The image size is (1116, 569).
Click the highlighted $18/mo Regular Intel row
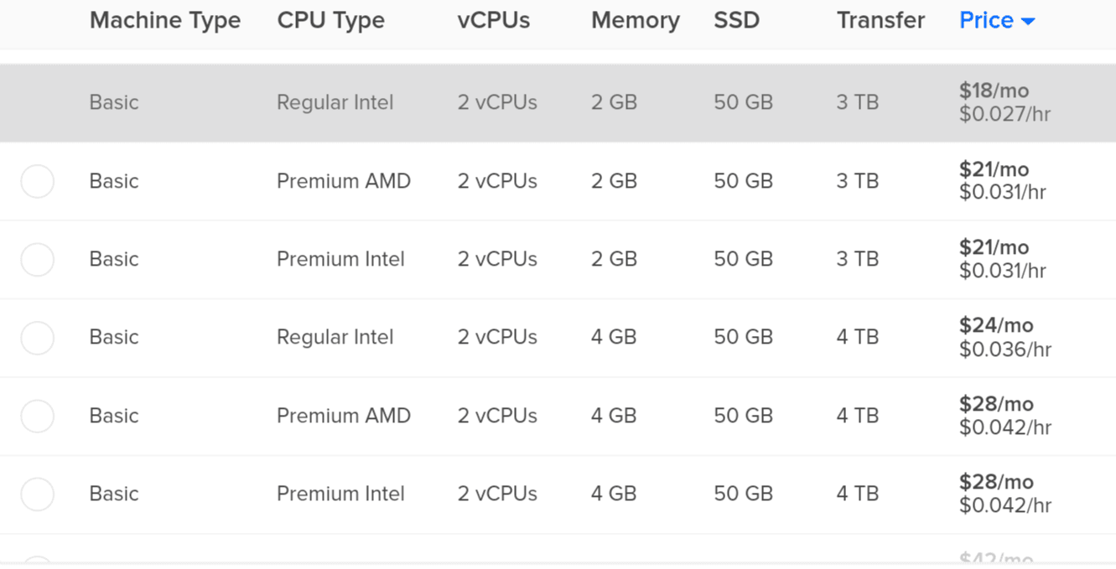pyautogui.click(x=558, y=102)
